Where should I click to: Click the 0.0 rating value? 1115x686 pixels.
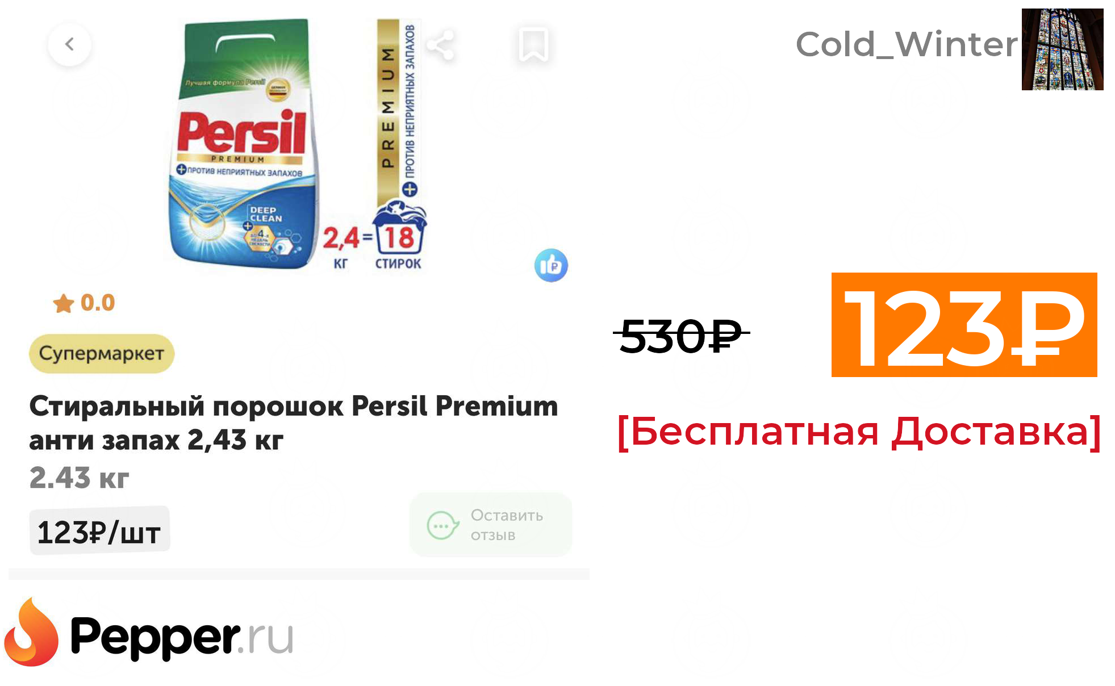[98, 303]
